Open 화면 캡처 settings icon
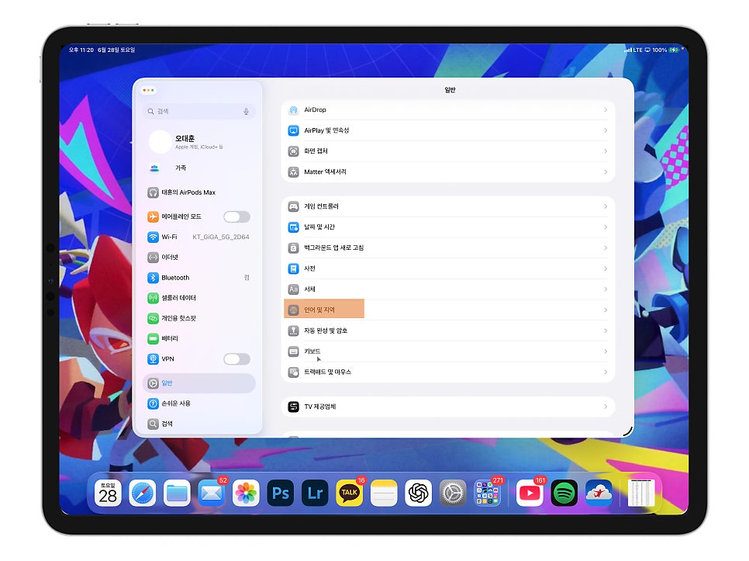 [293, 151]
